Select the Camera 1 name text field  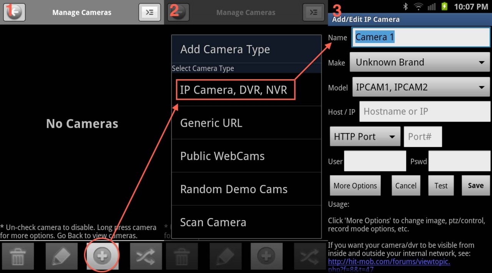coord(420,37)
